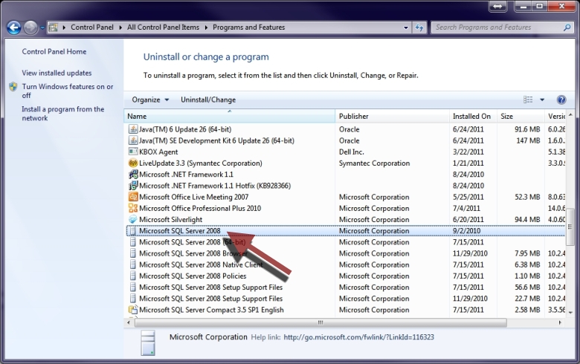Image resolution: width=580 pixels, height=364 pixels.
Task: Select Microsoft SQL Server 2008 (64-bit) entry
Action: (346, 242)
